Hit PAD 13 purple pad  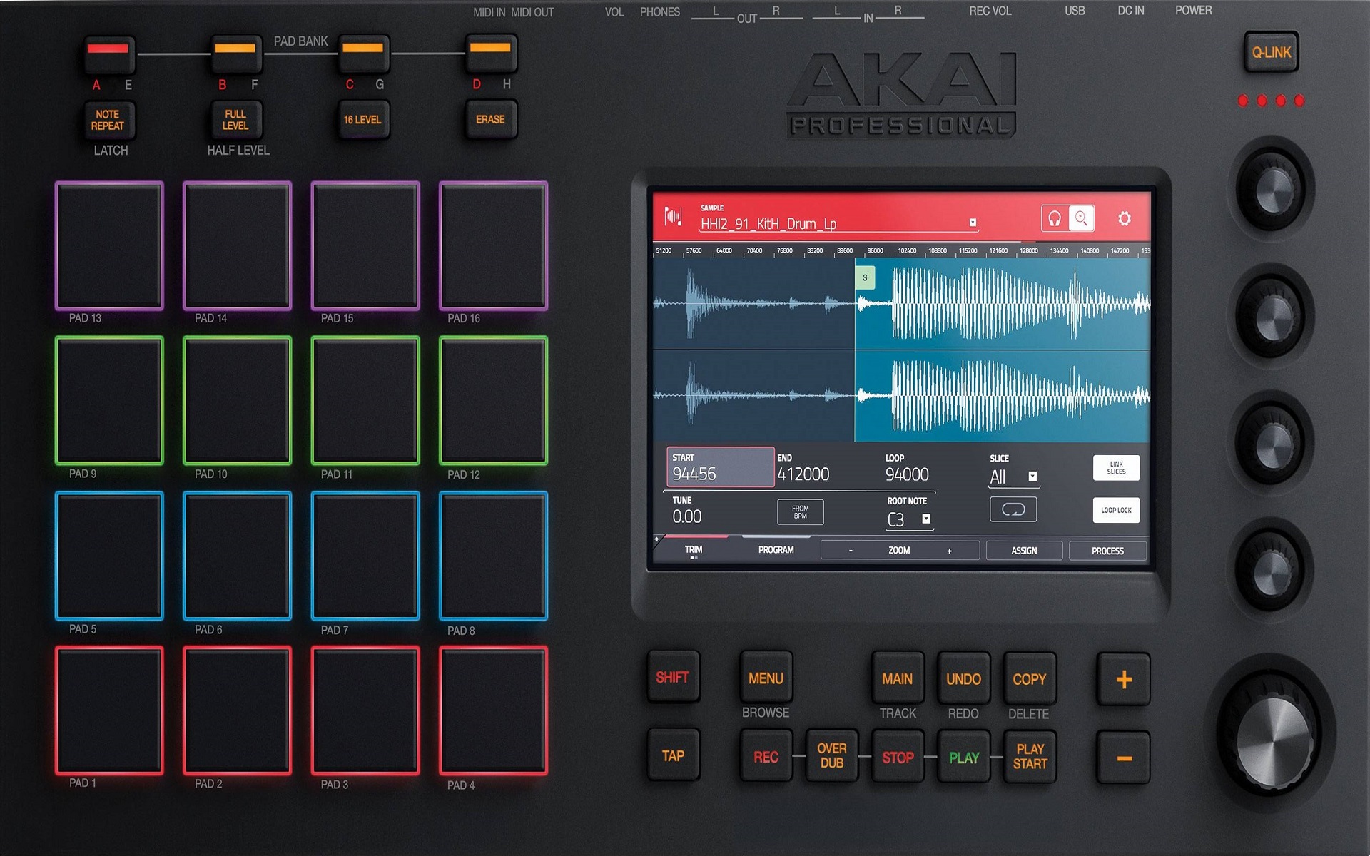pos(109,245)
